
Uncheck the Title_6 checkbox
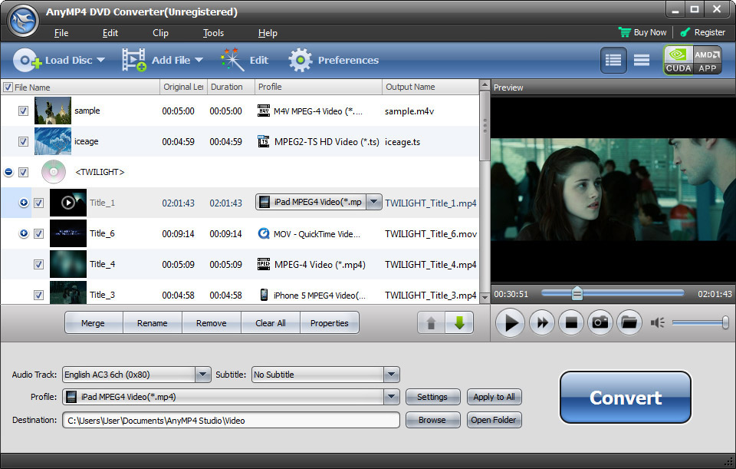coord(39,233)
